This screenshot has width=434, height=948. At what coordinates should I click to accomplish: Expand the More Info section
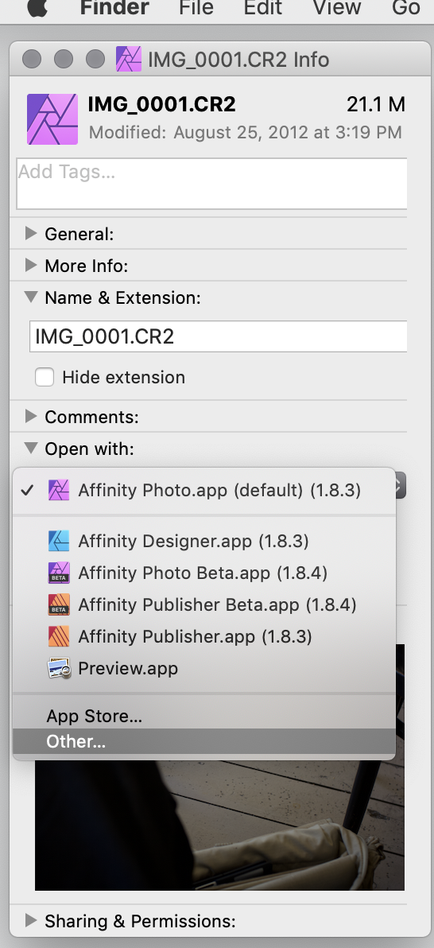click(x=31, y=265)
